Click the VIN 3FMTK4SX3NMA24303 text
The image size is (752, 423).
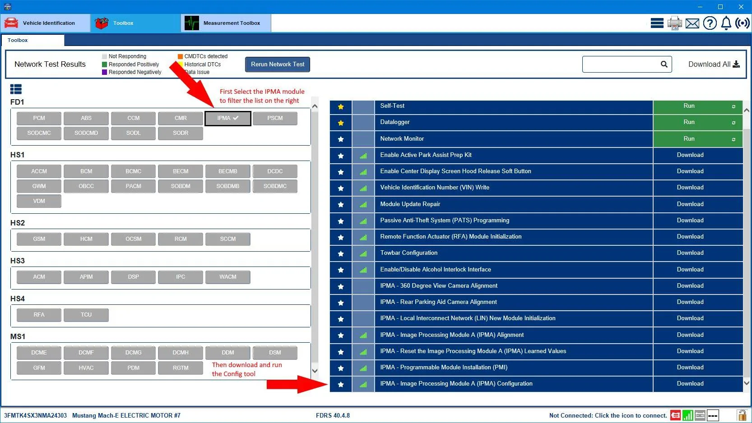[35, 416]
